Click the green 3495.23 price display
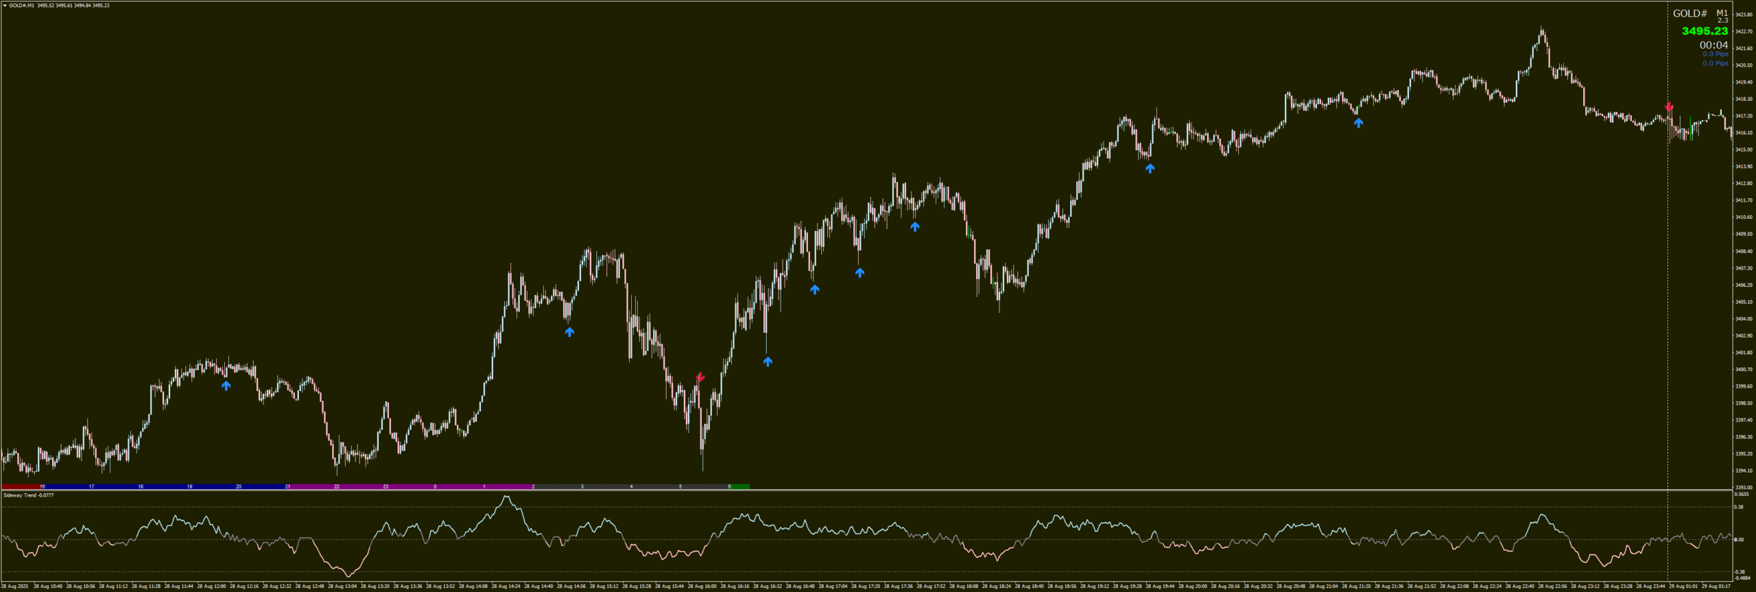This screenshot has height=592, width=1756. 1705,31
